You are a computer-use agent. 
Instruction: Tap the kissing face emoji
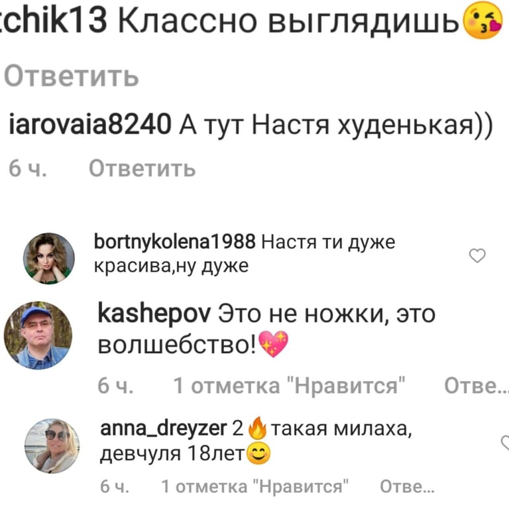482,20
